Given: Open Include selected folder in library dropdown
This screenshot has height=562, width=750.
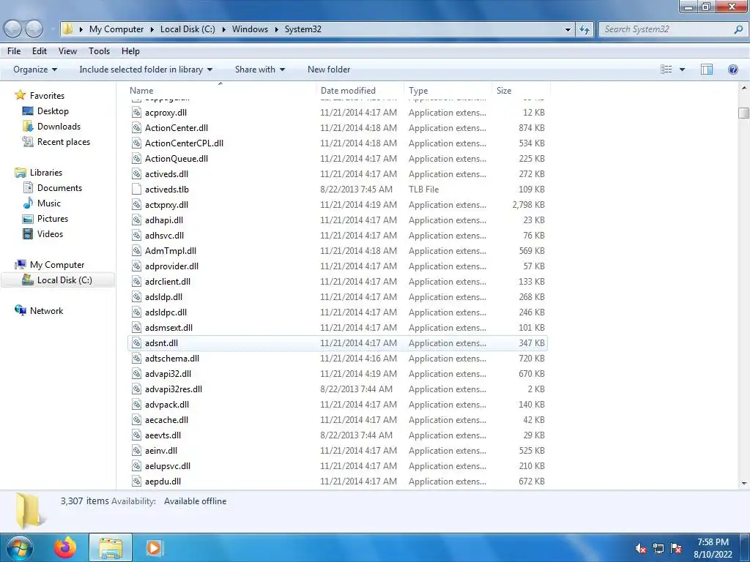Looking at the screenshot, I should [x=146, y=70].
